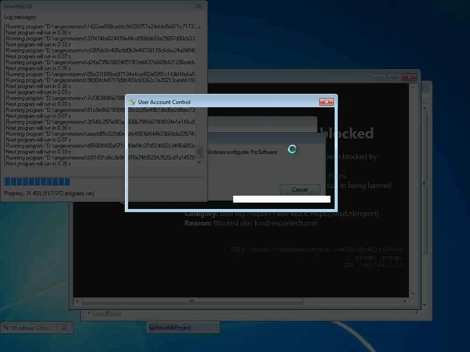The width and height of the screenshot is (470, 352).
Task: Close the Virusfldr UI window
Action: pyautogui.click(x=198, y=6)
